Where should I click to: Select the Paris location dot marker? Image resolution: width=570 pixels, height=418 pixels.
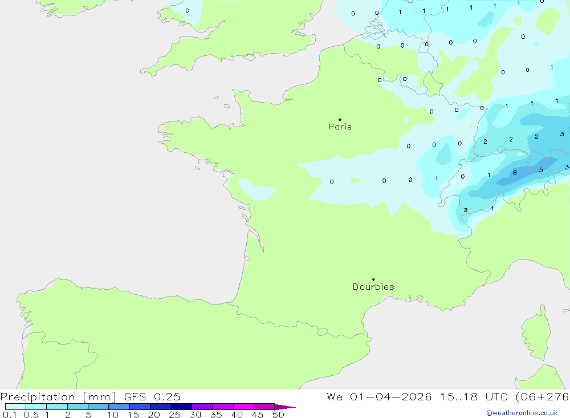click(340, 119)
